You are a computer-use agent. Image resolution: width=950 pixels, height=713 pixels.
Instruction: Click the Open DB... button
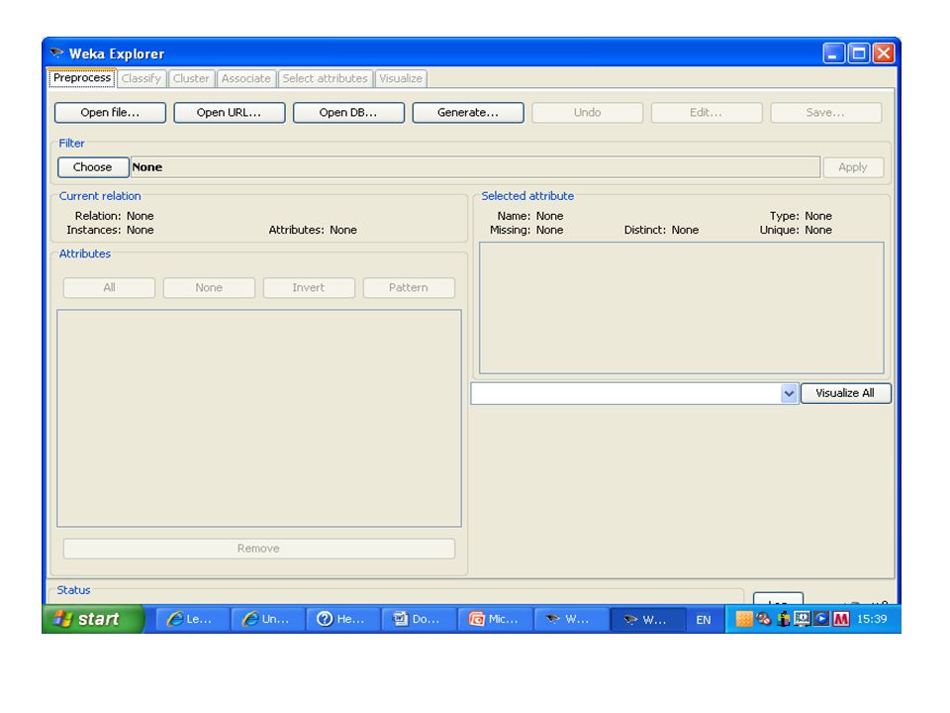pyautogui.click(x=348, y=113)
